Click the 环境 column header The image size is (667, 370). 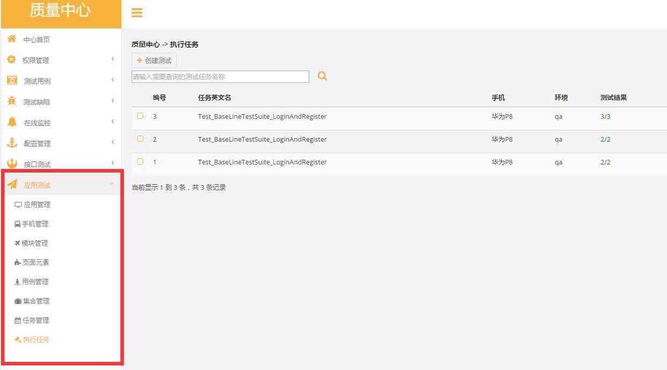(561, 98)
